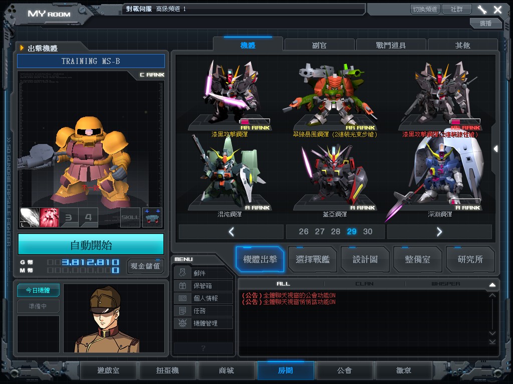Screen dimensions: 513x384
Task: Open 機體管理 unit management
Action: [203, 323]
